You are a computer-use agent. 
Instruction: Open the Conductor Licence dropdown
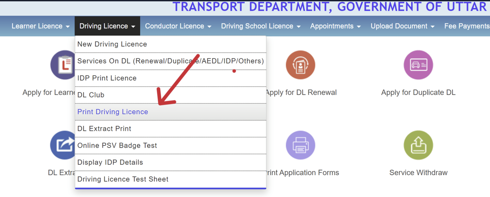coord(178,26)
